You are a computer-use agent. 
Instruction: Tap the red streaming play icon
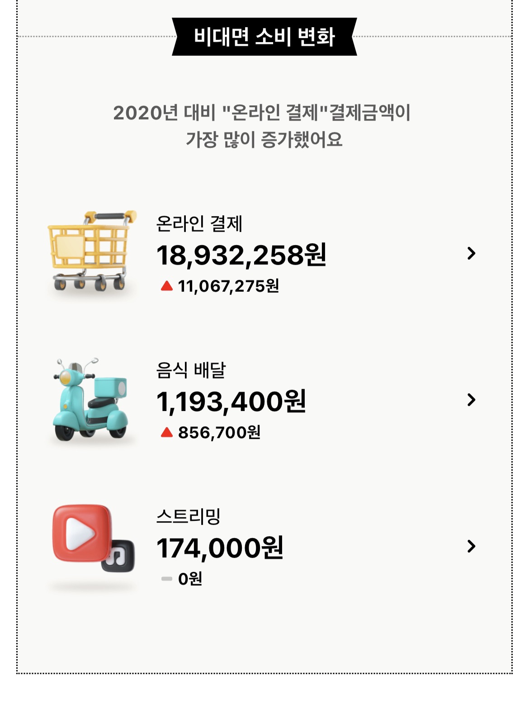click(x=82, y=533)
